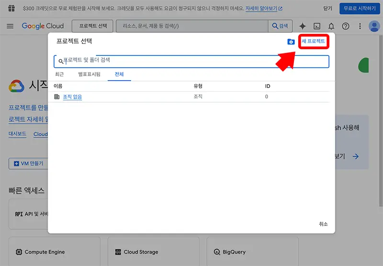Click the gift icon in top banner
This screenshot has width=383, height=266.
point(11,8)
